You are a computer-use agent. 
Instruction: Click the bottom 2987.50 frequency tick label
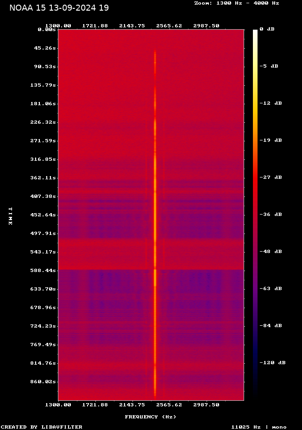coord(206,405)
